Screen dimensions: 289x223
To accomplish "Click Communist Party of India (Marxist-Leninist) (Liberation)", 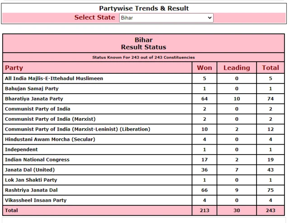I will [77, 129].
